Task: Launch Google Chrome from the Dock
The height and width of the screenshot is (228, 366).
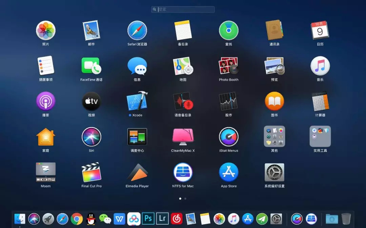Action: 77,219
